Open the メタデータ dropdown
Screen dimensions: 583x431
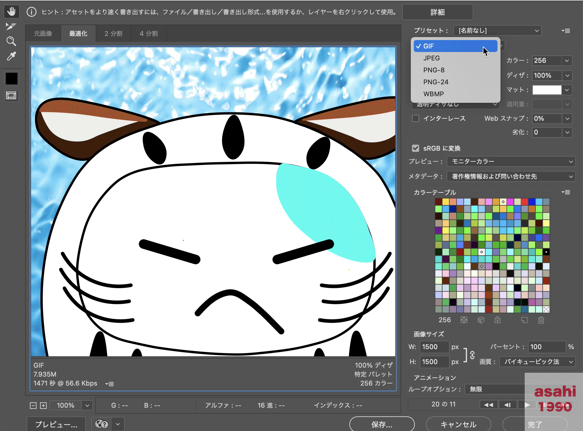pyautogui.click(x=511, y=176)
